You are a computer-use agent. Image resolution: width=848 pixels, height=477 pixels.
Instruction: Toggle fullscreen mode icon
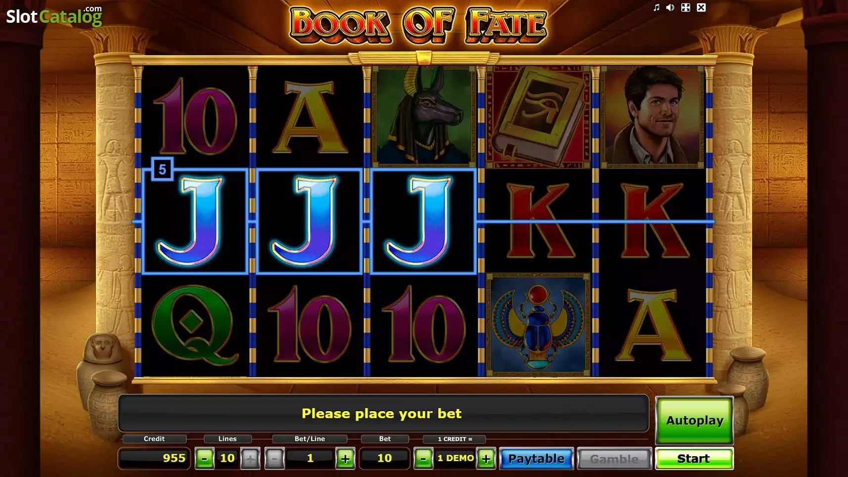[x=686, y=7]
